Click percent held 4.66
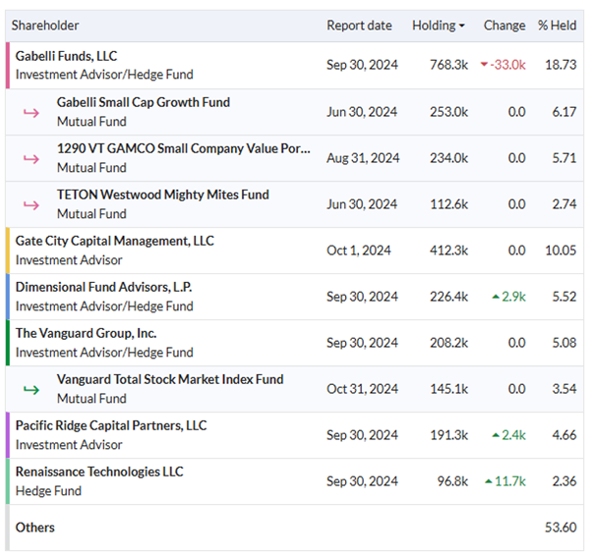Viewport: 592px width, 556px height. pyautogui.click(x=564, y=435)
